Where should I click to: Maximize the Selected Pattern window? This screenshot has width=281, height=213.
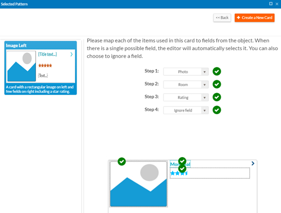271,4
